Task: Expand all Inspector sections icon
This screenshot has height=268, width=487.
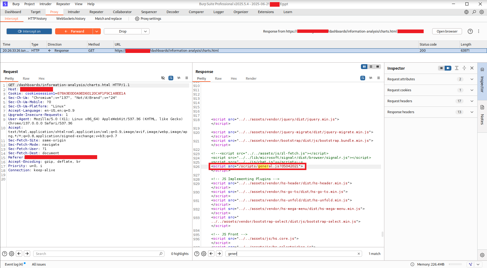Action: click(x=457, y=68)
